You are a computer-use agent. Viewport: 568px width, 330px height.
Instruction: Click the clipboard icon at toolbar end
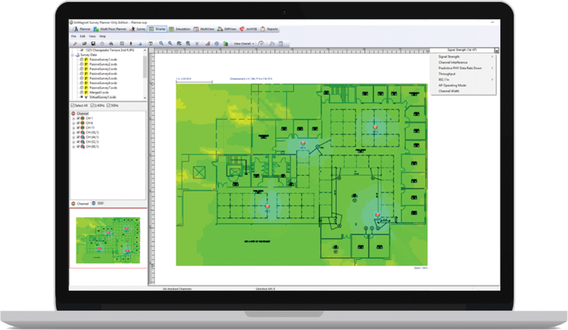pos(280,44)
